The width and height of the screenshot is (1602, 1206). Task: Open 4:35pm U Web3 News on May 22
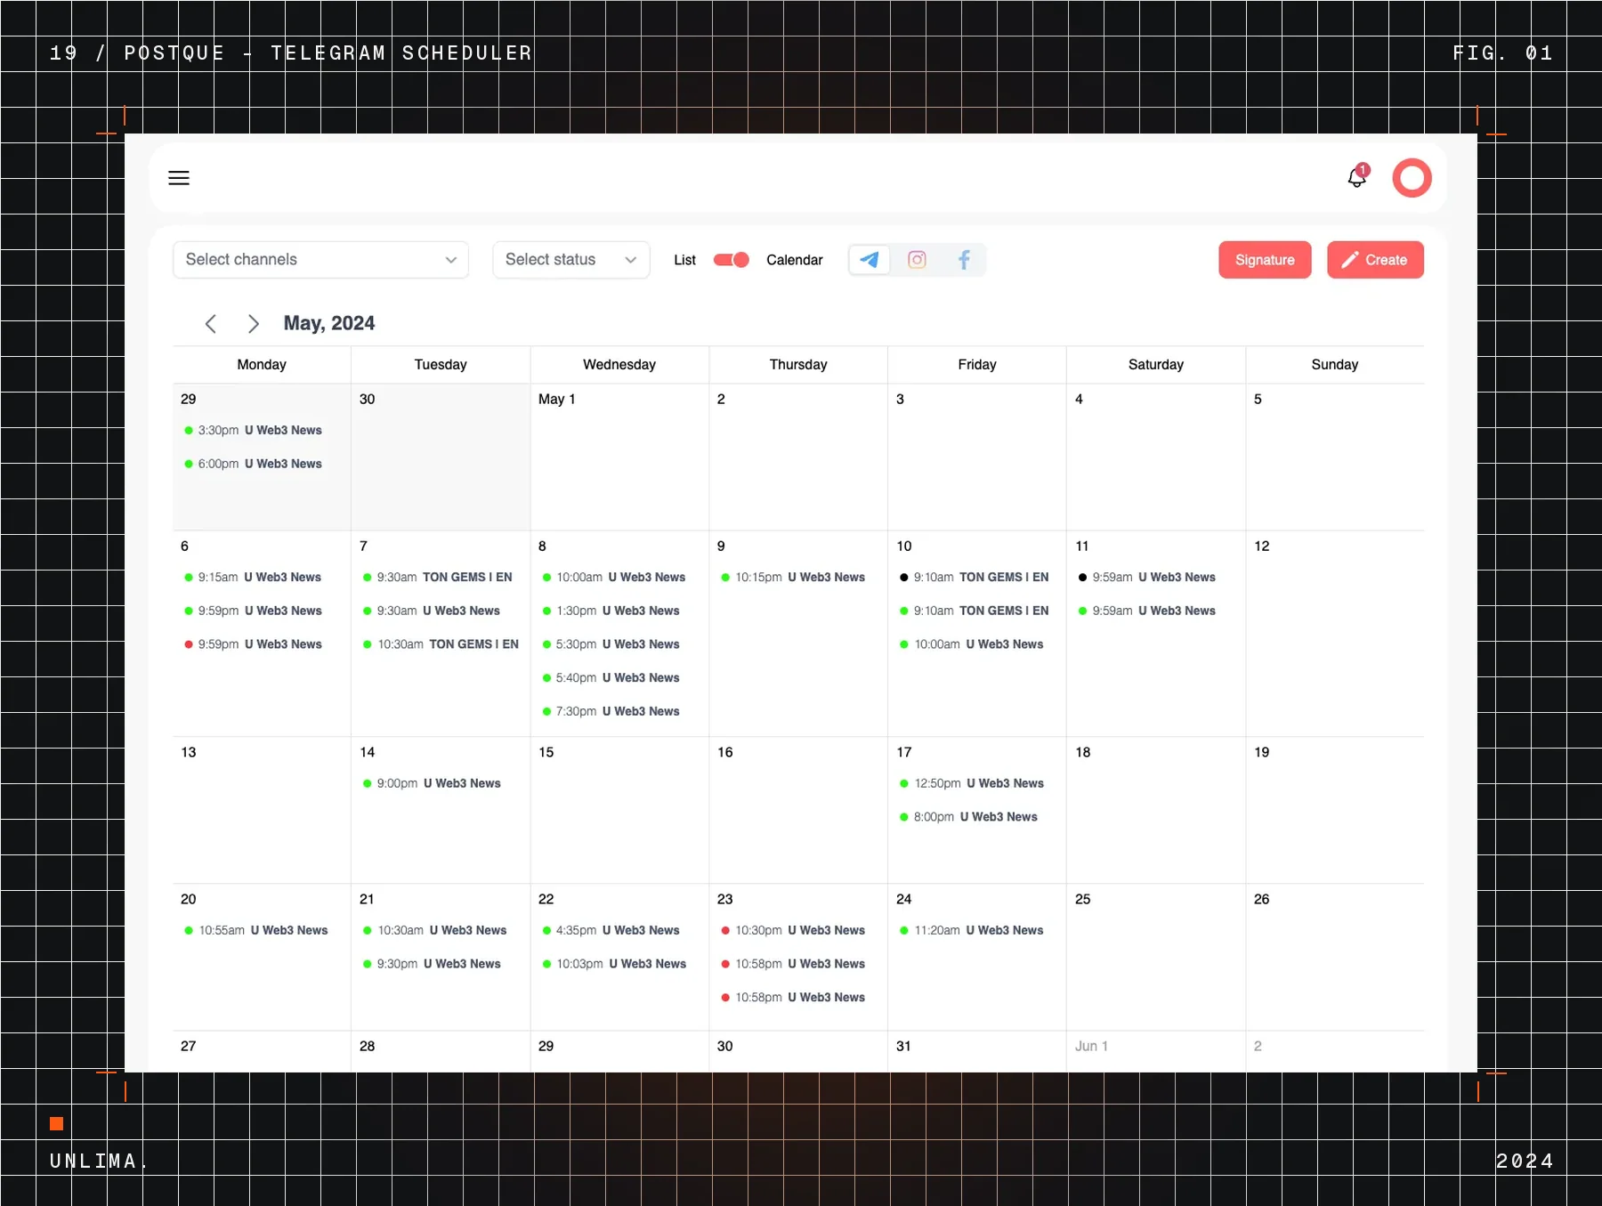coord(611,930)
